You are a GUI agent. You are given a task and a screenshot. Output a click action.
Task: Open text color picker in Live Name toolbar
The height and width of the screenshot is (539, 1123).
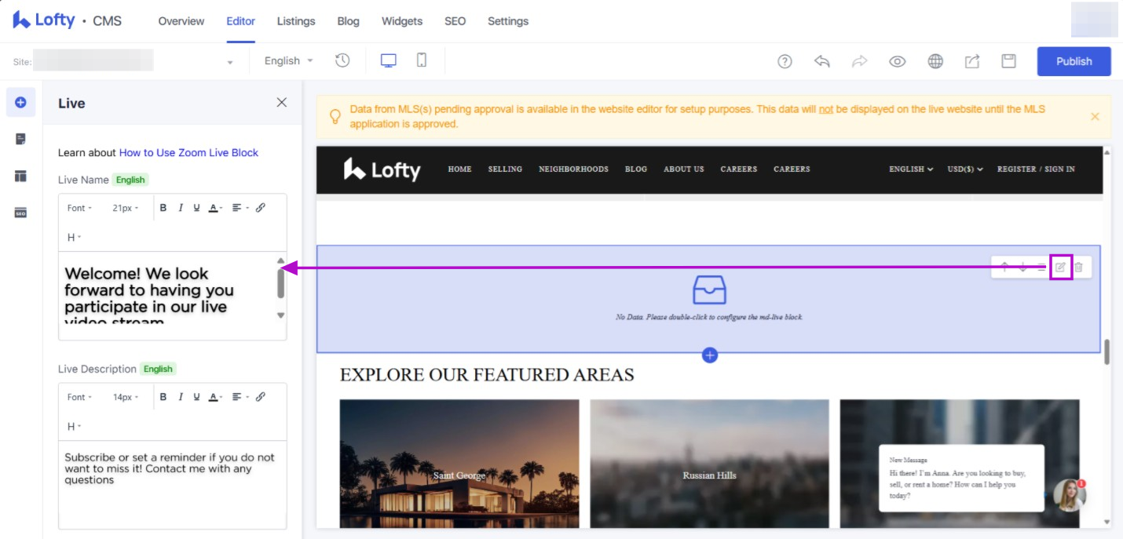[x=214, y=208]
